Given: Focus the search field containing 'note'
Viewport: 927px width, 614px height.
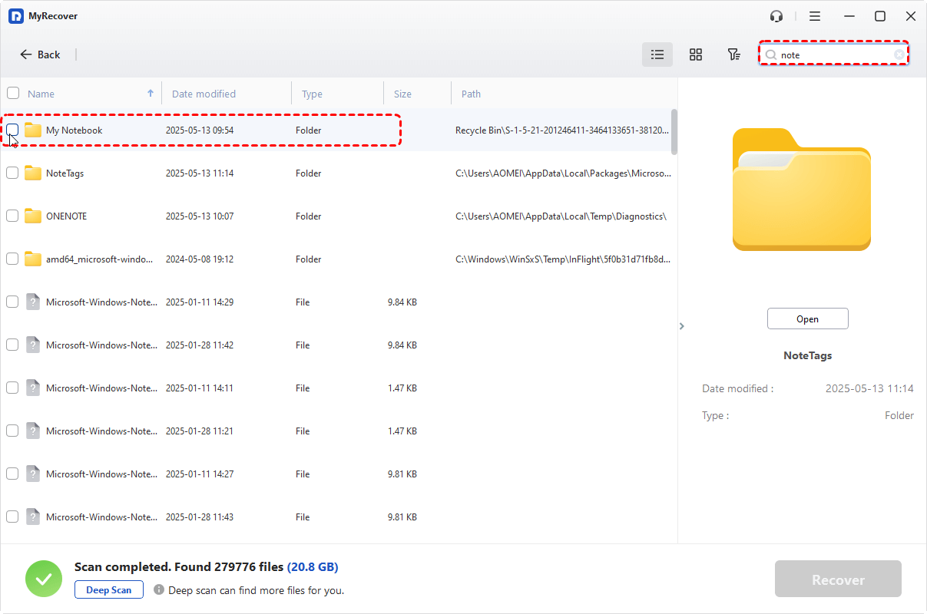Looking at the screenshot, I should click(833, 54).
